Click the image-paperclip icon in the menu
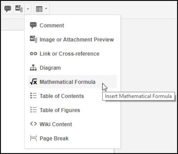The image size is (178, 154). point(33,39)
